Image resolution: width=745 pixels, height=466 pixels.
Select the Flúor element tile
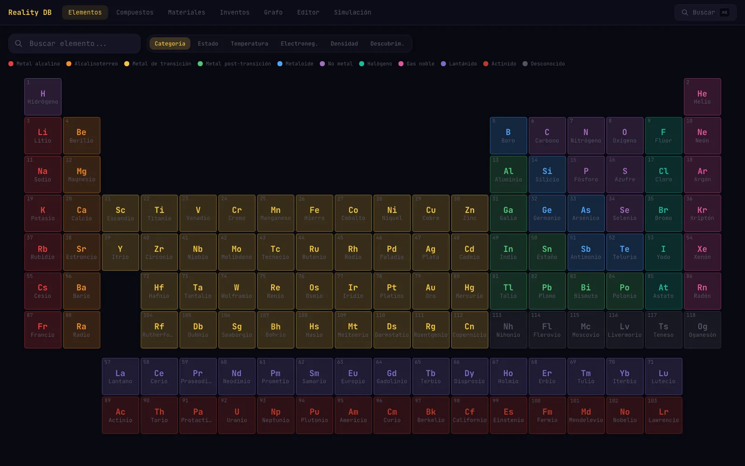pos(664,136)
